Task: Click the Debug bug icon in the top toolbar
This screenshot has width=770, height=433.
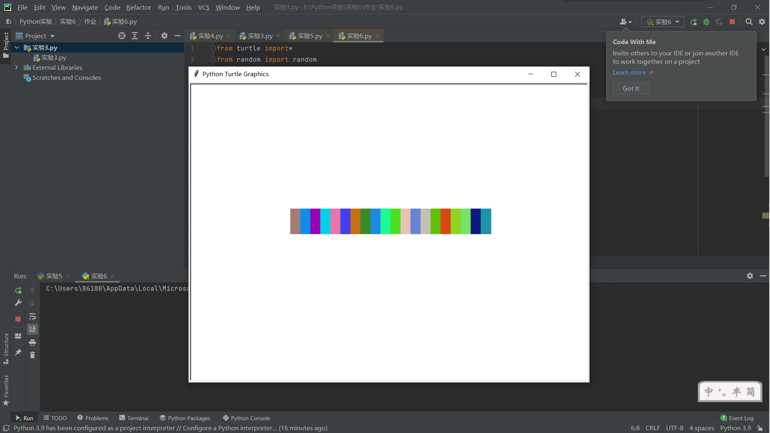Action: click(x=706, y=22)
